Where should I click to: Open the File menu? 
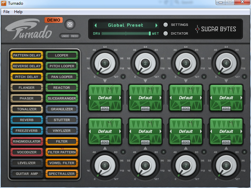(6, 12)
